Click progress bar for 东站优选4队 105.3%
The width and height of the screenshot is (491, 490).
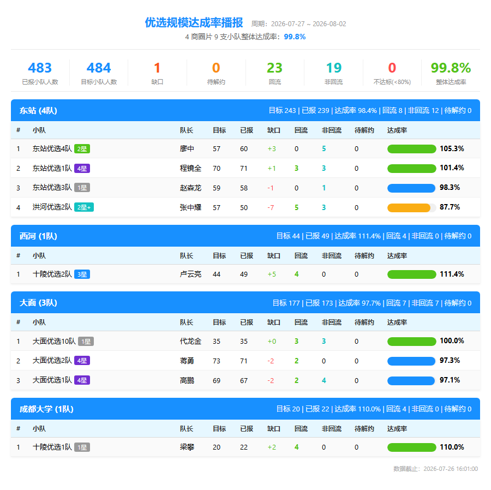pos(411,149)
